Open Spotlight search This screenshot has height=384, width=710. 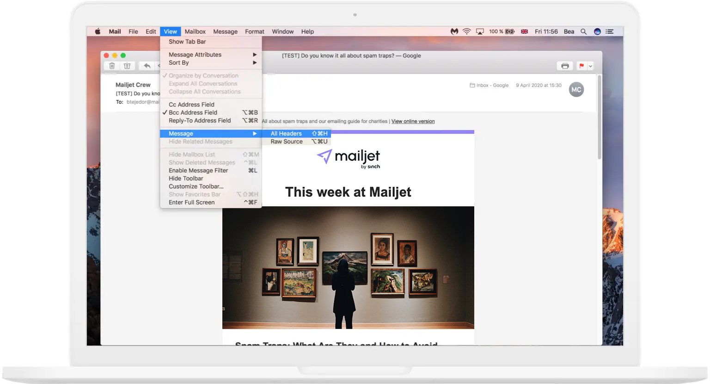583,31
